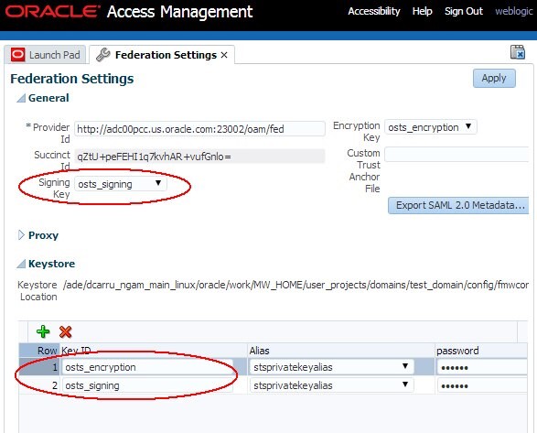537x433 pixels.
Task: Click the Sign Out link
Action: (x=464, y=11)
